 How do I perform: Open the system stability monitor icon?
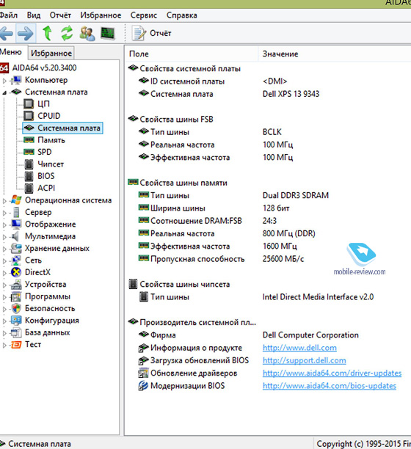(108, 33)
